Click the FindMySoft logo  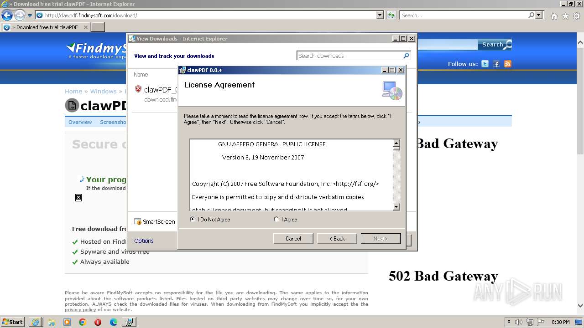[97, 50]
